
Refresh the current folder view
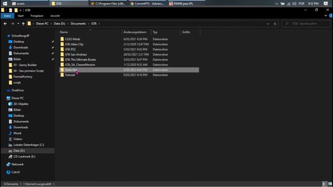click(275, 23)
